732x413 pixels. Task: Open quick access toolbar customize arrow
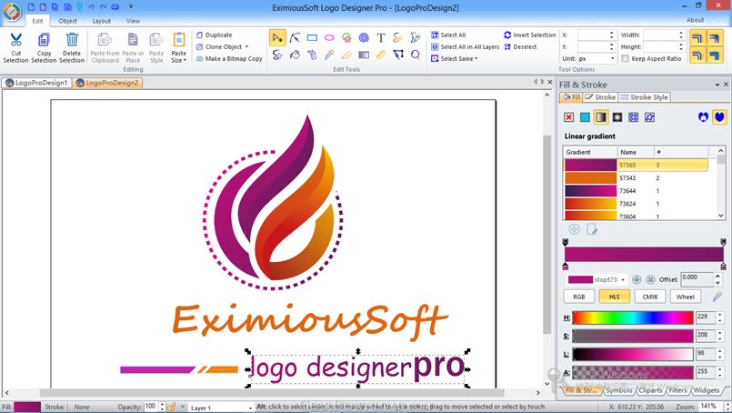pyautogui.click(x=131, y=7)
